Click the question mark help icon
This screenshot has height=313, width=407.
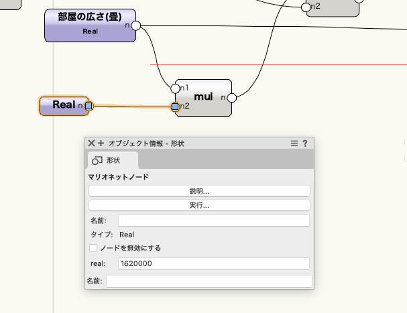pos(305,143)
